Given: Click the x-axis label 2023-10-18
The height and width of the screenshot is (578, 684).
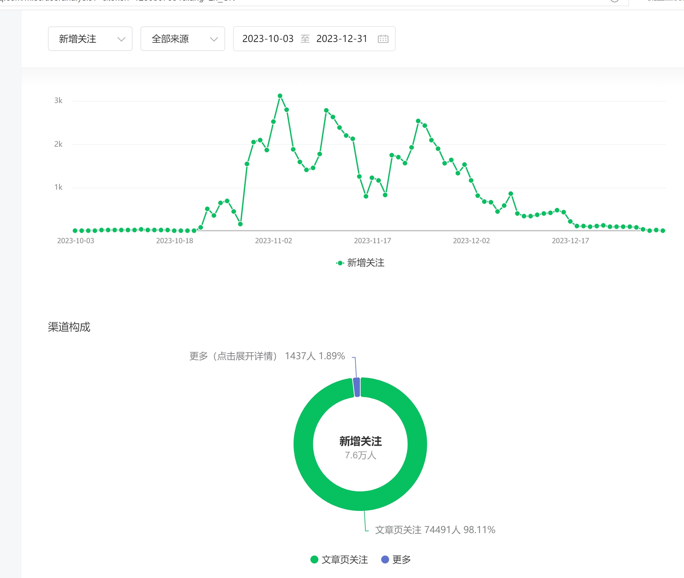Looking at the screenshot, I should point(175,241).
